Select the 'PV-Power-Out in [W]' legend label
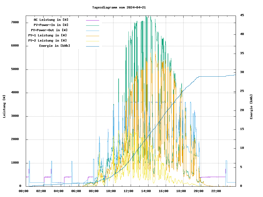The image size is (263, 197). (49, 30)
